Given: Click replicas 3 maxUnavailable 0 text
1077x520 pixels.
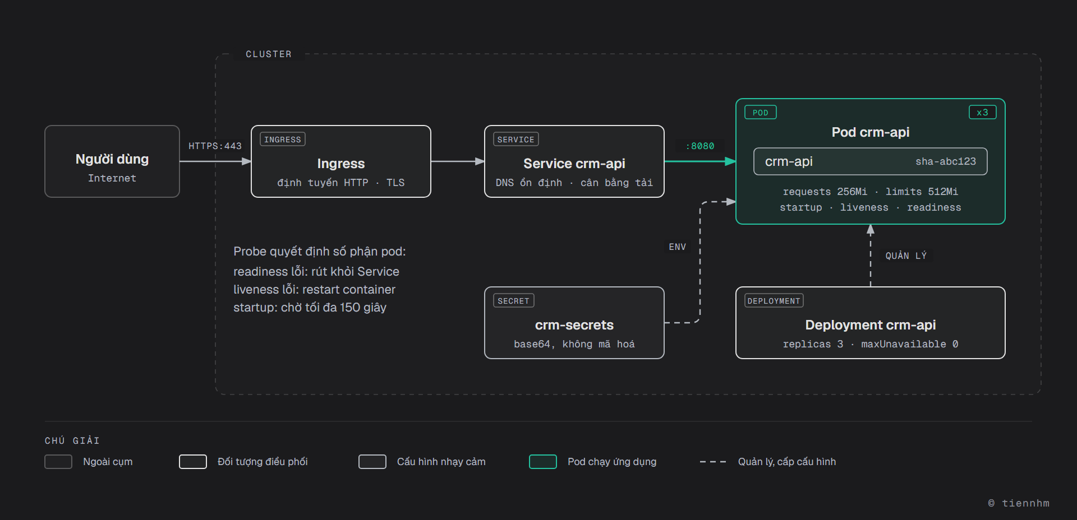Looking at the screenshot, I should tap(871, 344).
